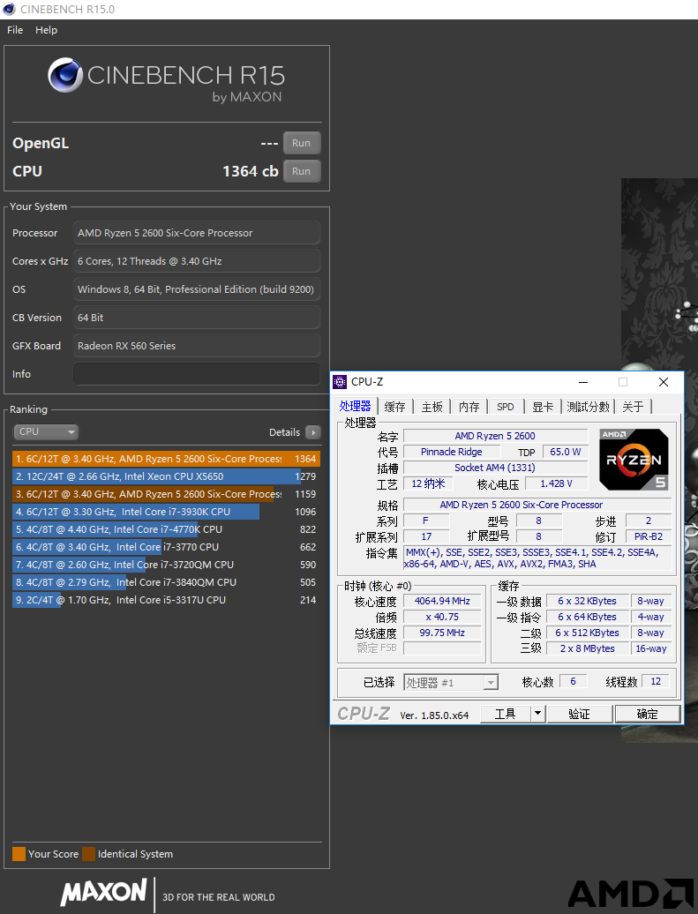Select ranking row 1 Ryzen 5 2600 score 1364
Screen dimensions: 698x914
[166, 459]
